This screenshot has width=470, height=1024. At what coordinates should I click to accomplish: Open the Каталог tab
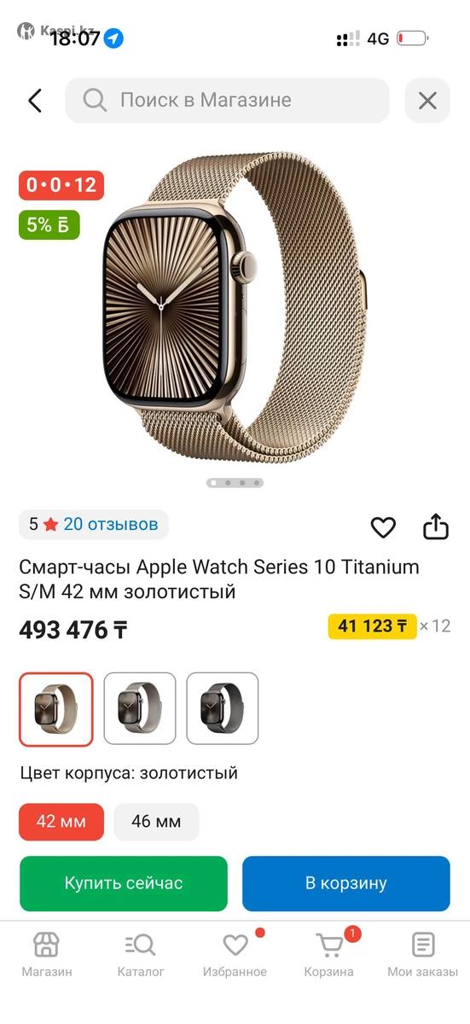141,954
